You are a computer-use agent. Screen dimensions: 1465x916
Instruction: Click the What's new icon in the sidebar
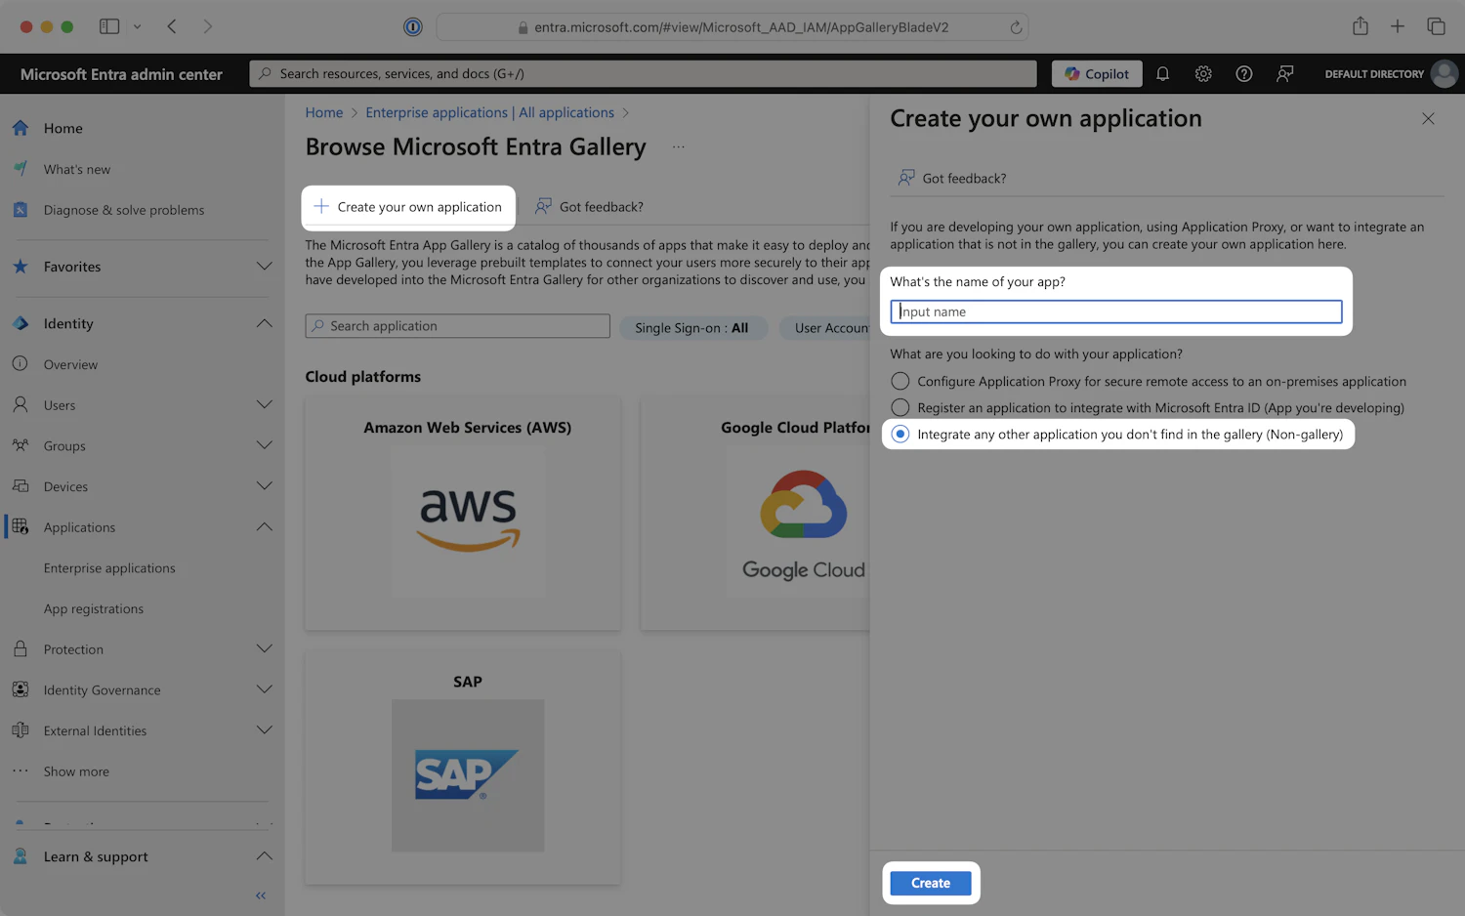tap(21, 169)
